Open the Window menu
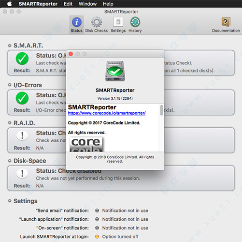 click(87, 4)
